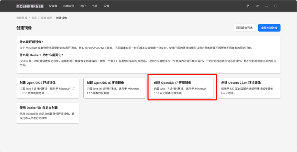This screenshot has height=152, width=297.
Task: Choose 使用 DockerFile 自定义创建 card
Action: (47, 113)
